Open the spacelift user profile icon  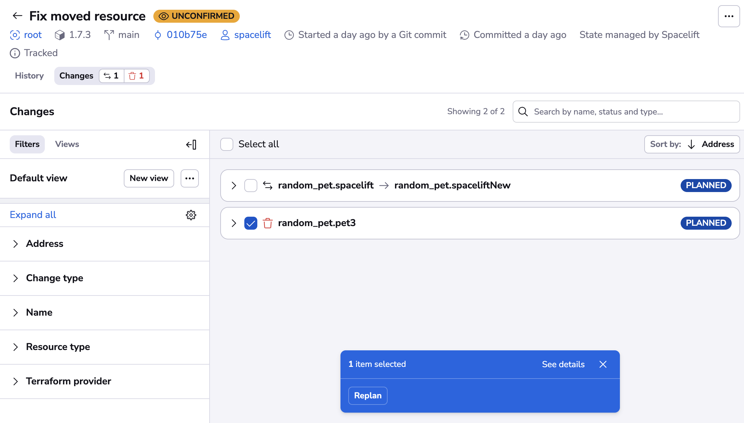224,35
